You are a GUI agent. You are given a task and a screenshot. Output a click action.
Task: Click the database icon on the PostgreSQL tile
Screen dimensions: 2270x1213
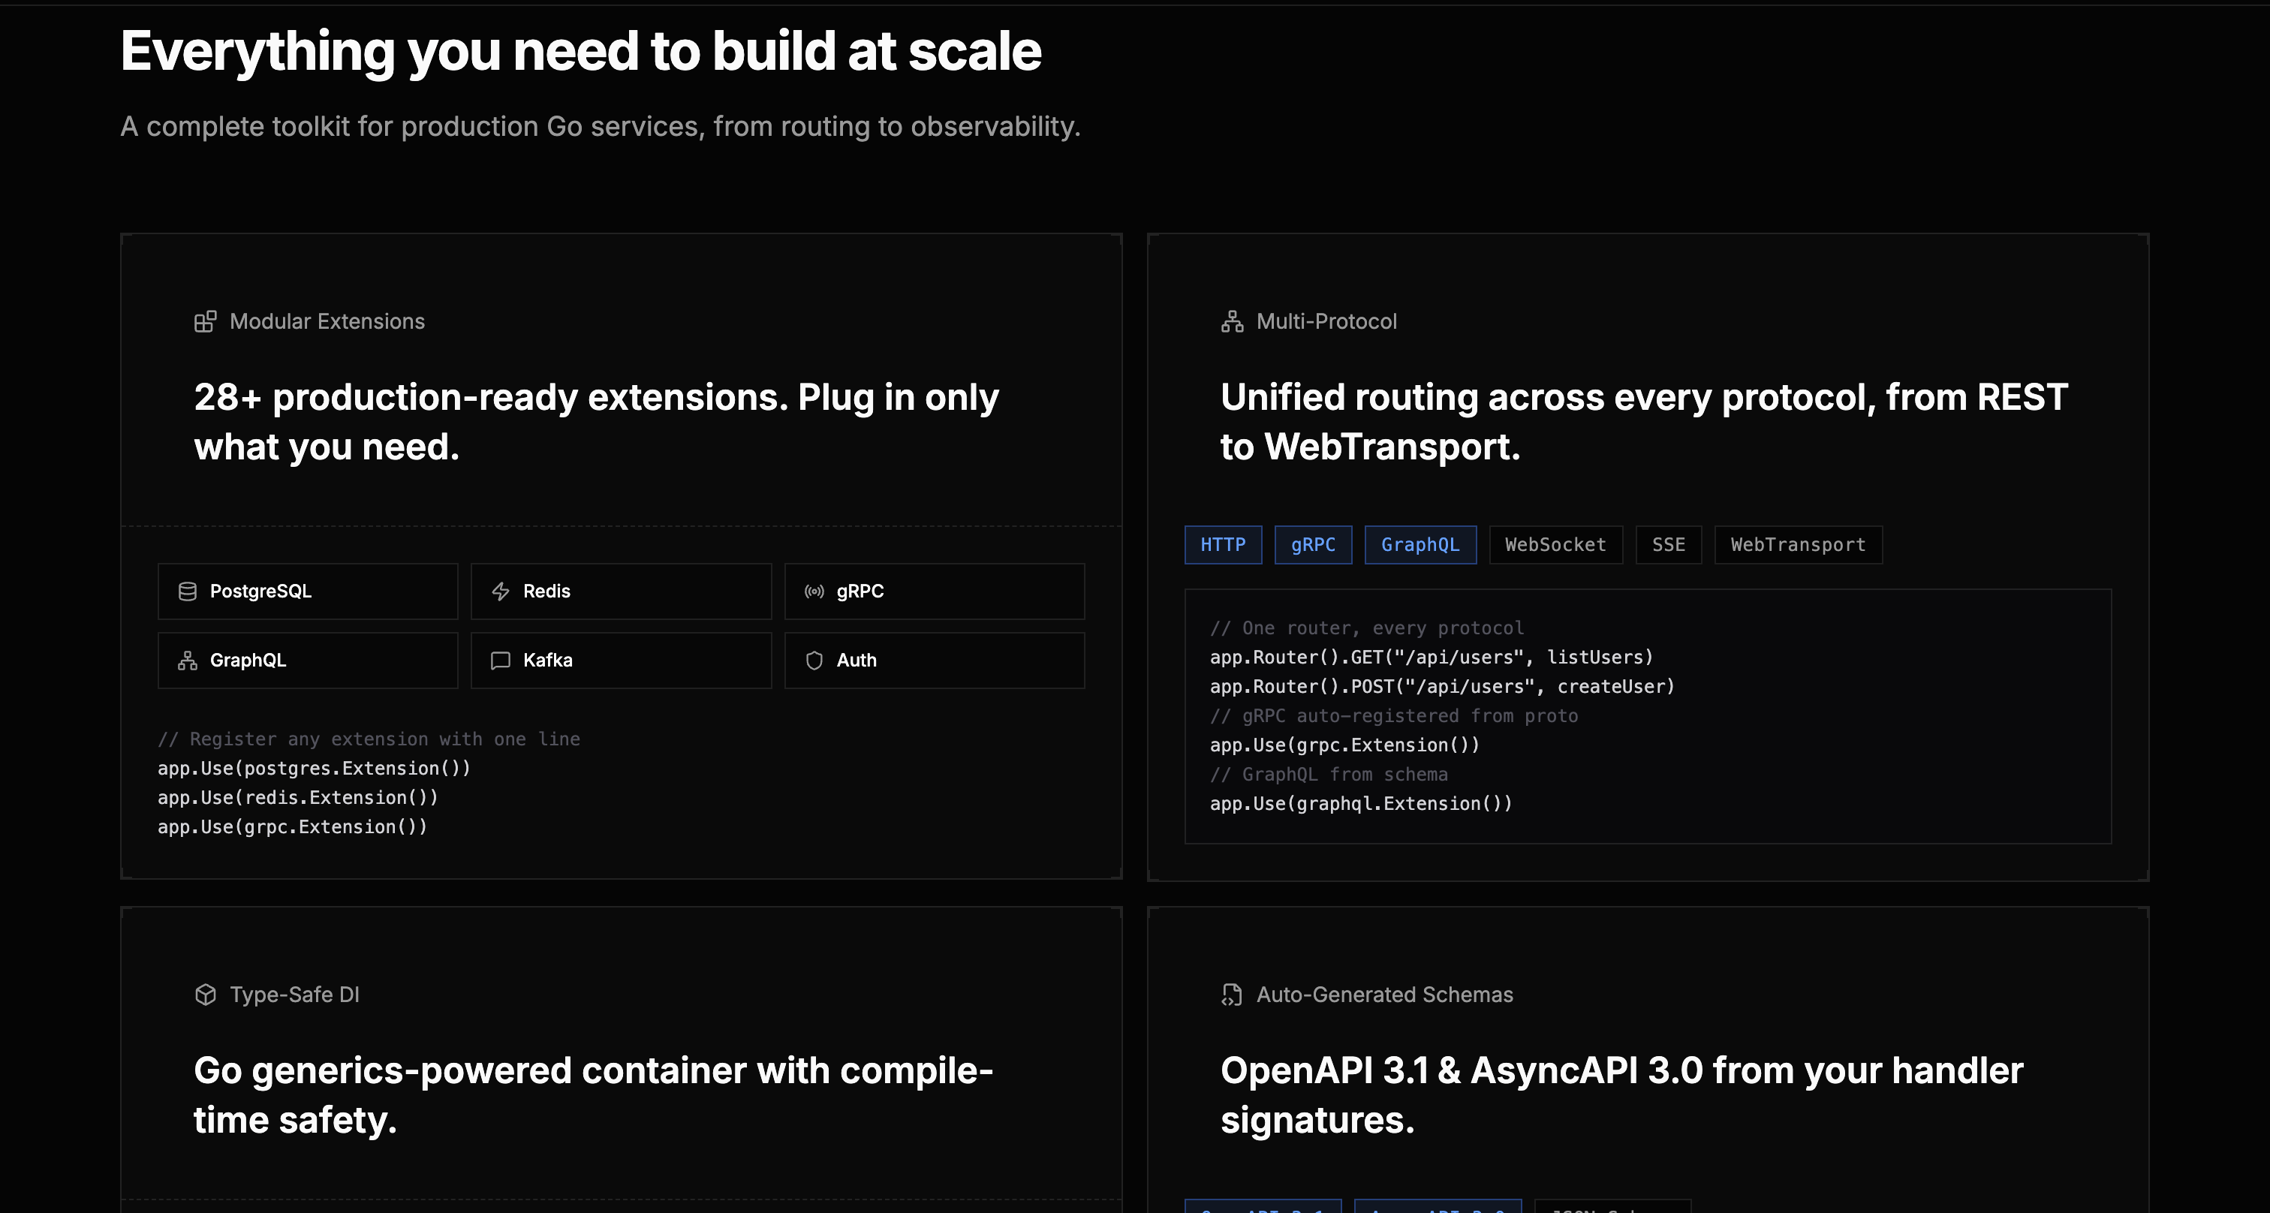(187, 591)
